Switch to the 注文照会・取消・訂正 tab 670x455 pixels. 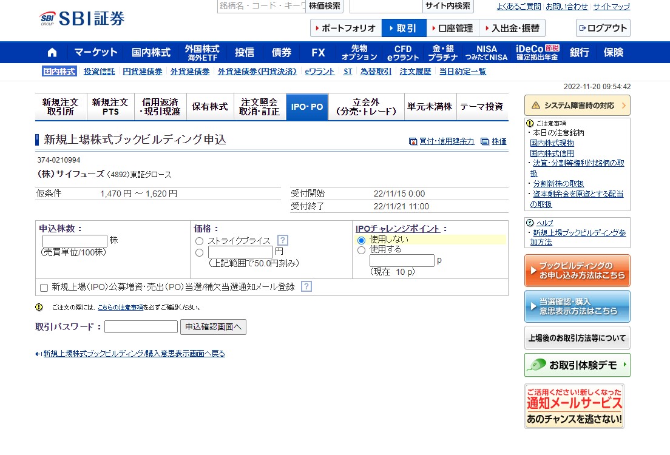[x=260, y=106]
